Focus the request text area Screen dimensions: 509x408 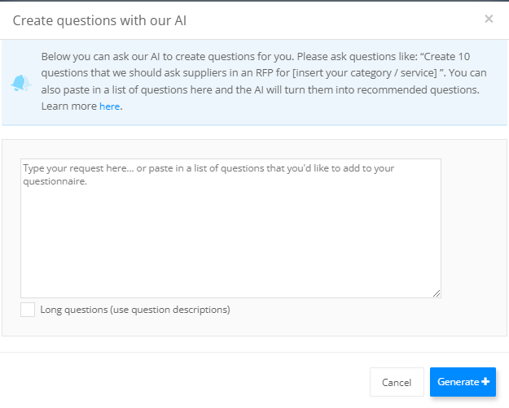click(230, 228)
